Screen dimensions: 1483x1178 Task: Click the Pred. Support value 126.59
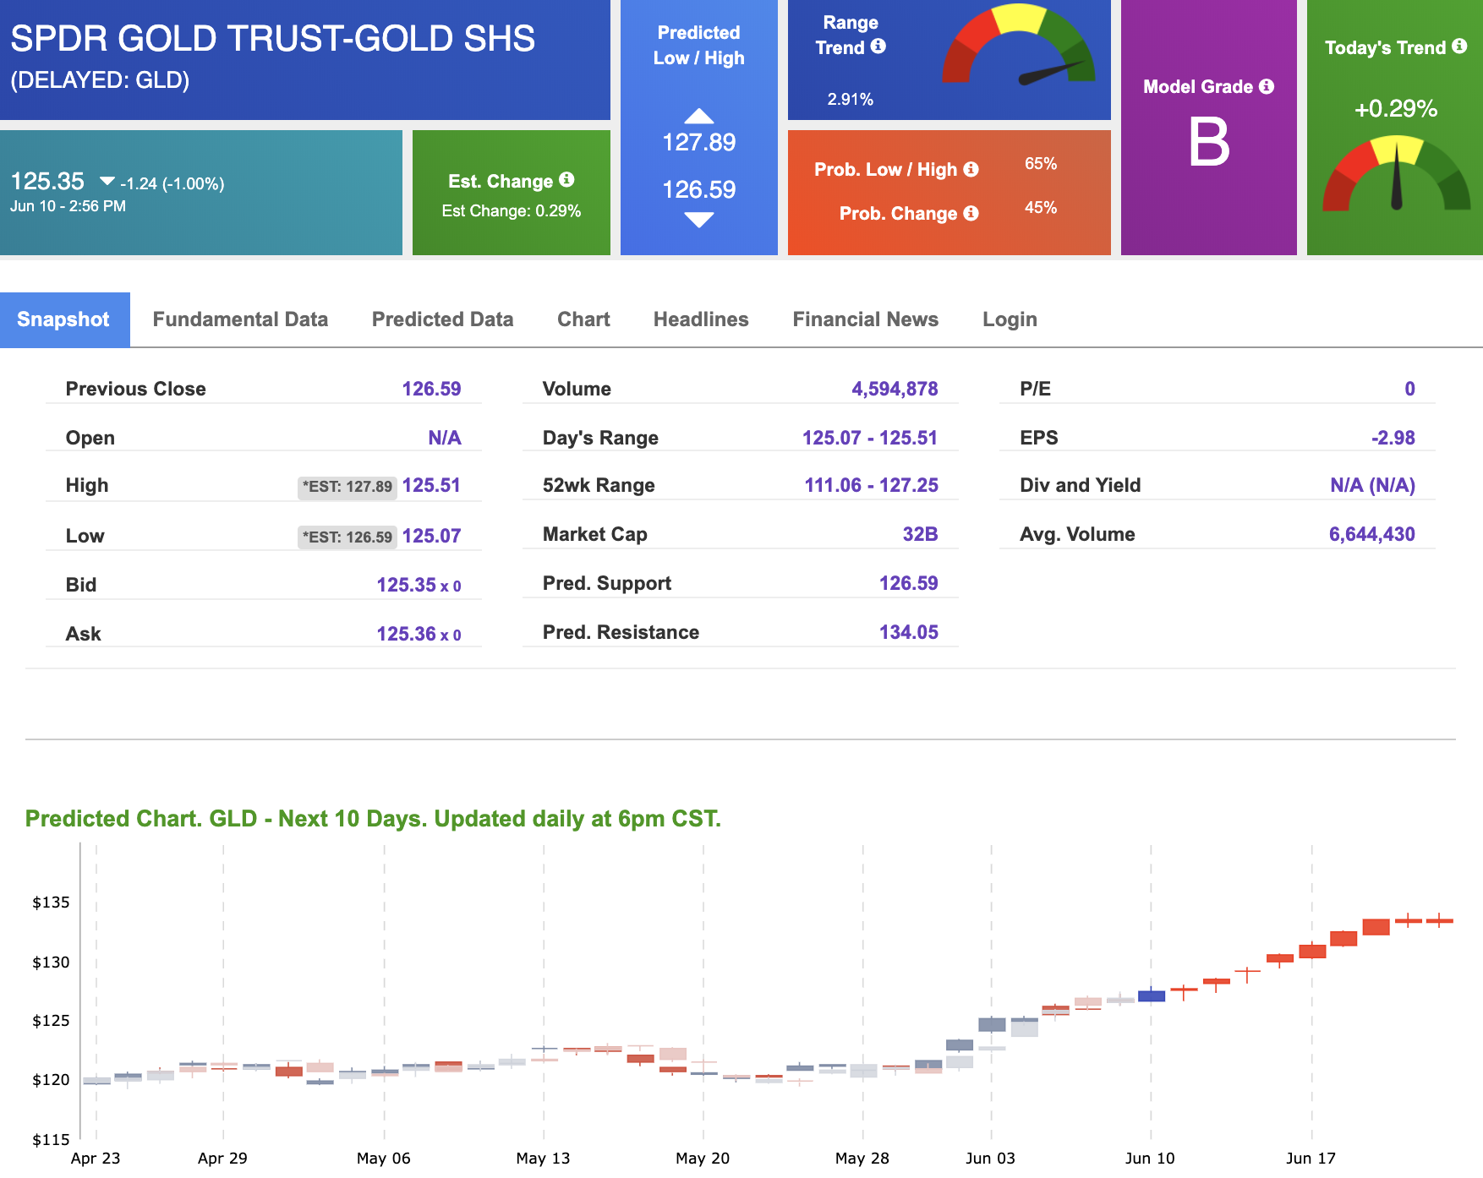click(908, 583)
